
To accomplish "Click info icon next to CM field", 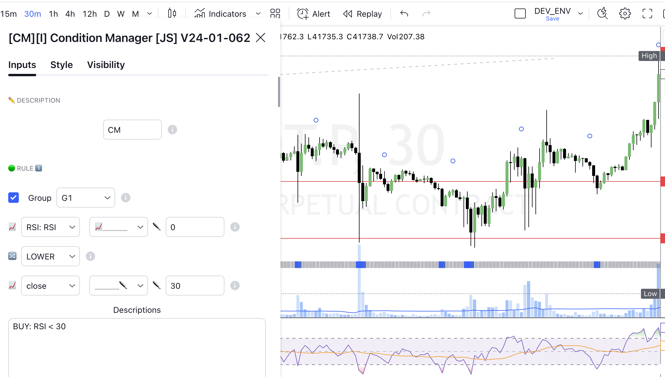I will click(172, 130).
